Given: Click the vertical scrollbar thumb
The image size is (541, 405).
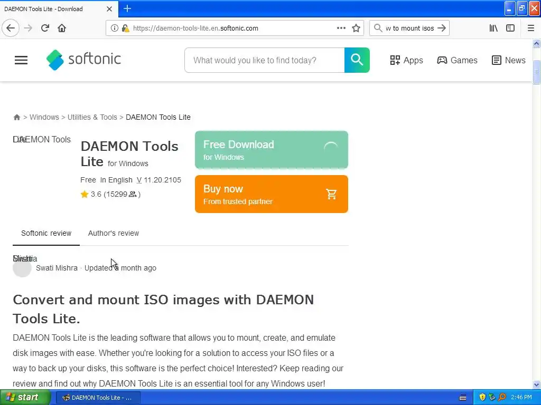Looking at the screenshot, I should click(536, 72).
